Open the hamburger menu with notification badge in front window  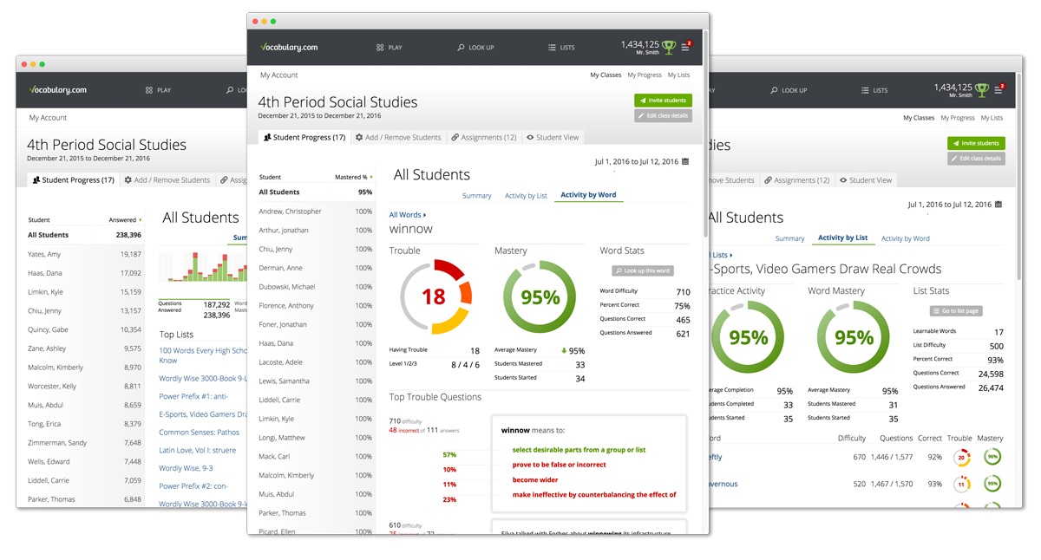[685, 48]
